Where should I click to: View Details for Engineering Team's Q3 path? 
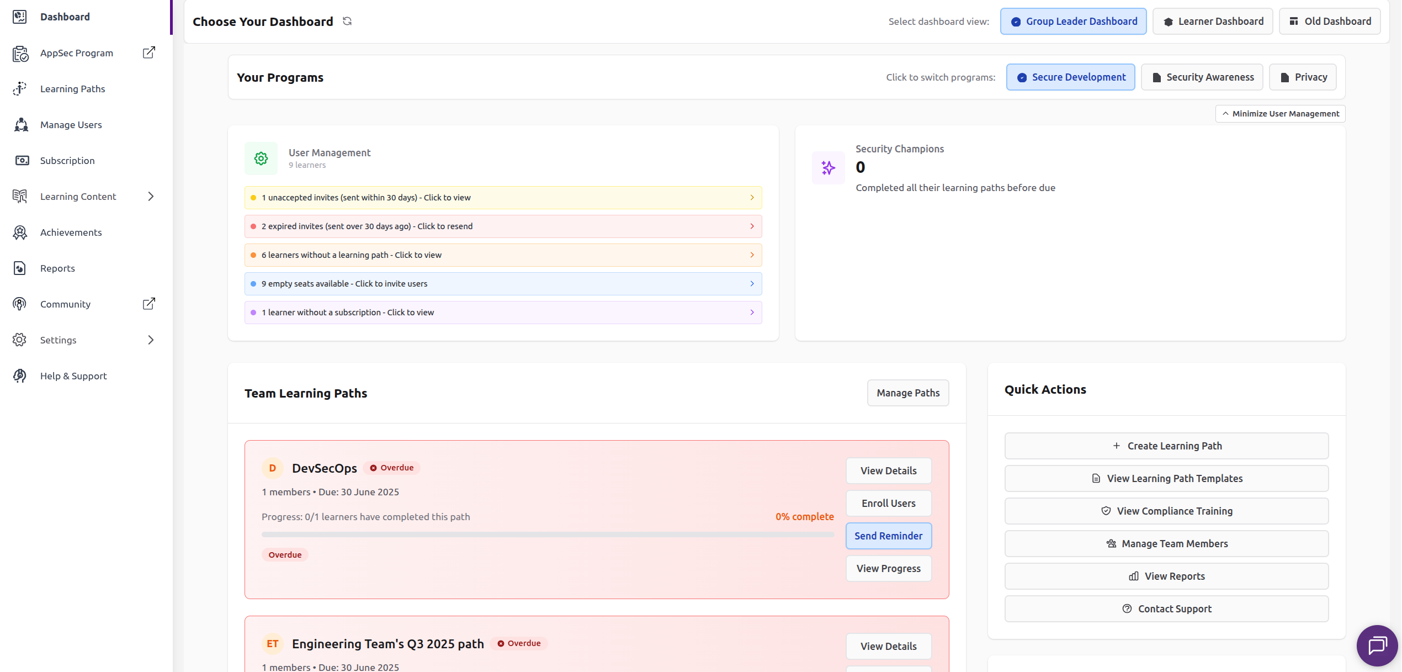point(889,647)
